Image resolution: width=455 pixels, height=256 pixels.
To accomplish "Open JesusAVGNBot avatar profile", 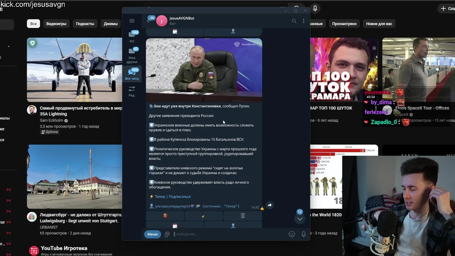I will tap(162, 21).
